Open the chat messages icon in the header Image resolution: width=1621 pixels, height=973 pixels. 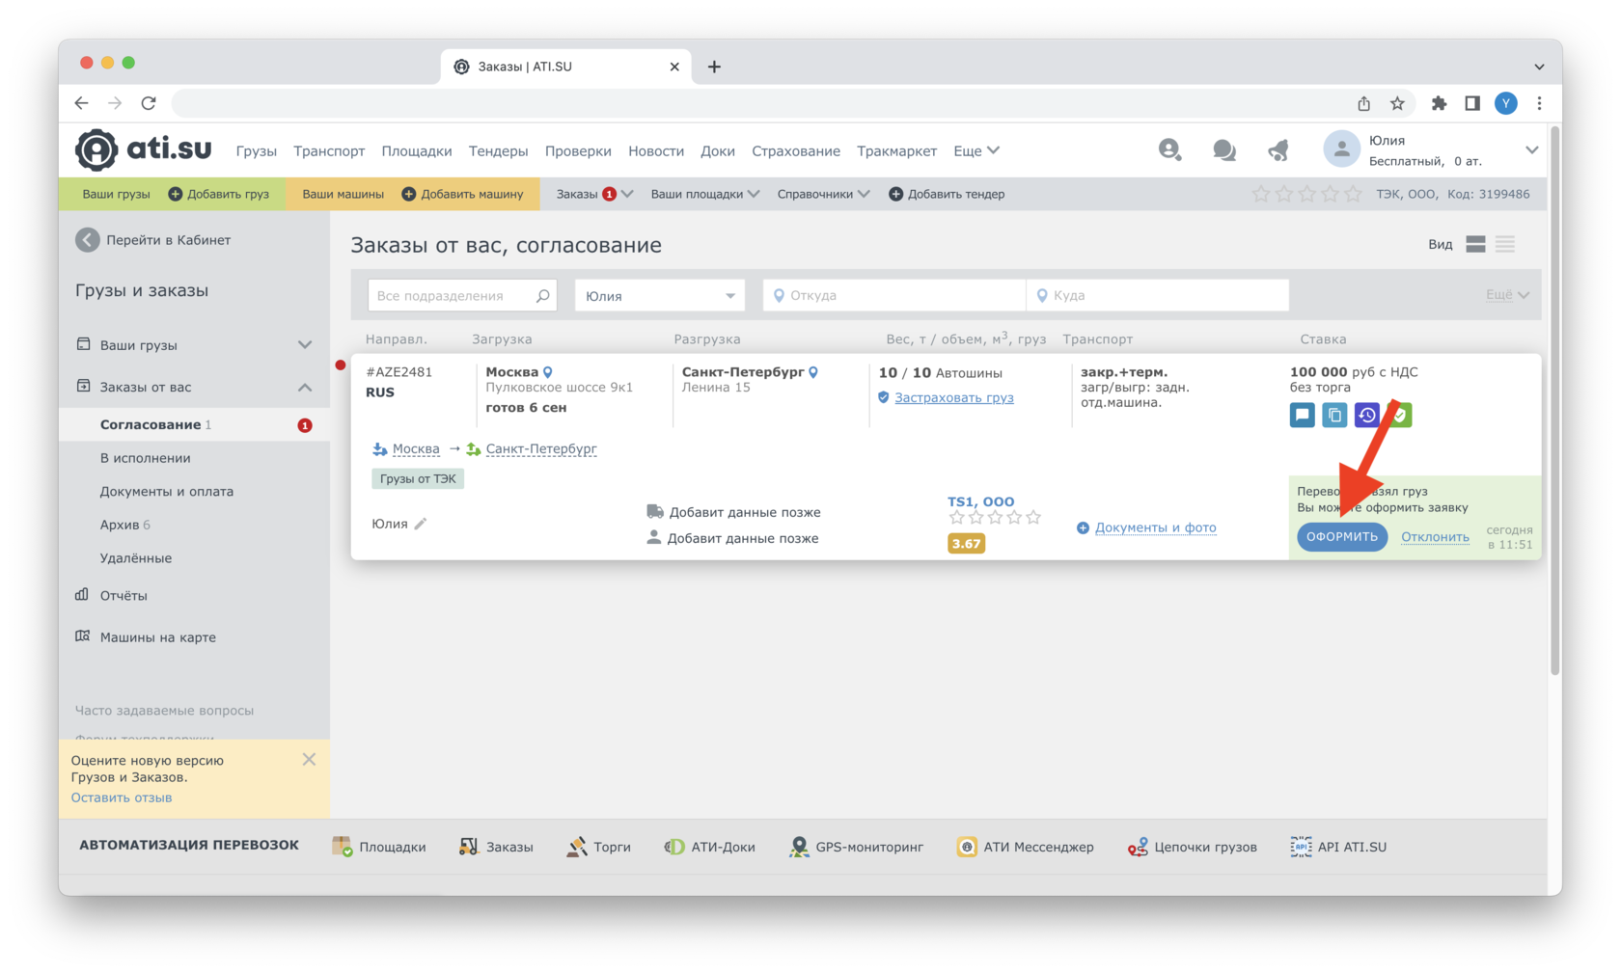pyautogui.click(x=1224, y=149)
